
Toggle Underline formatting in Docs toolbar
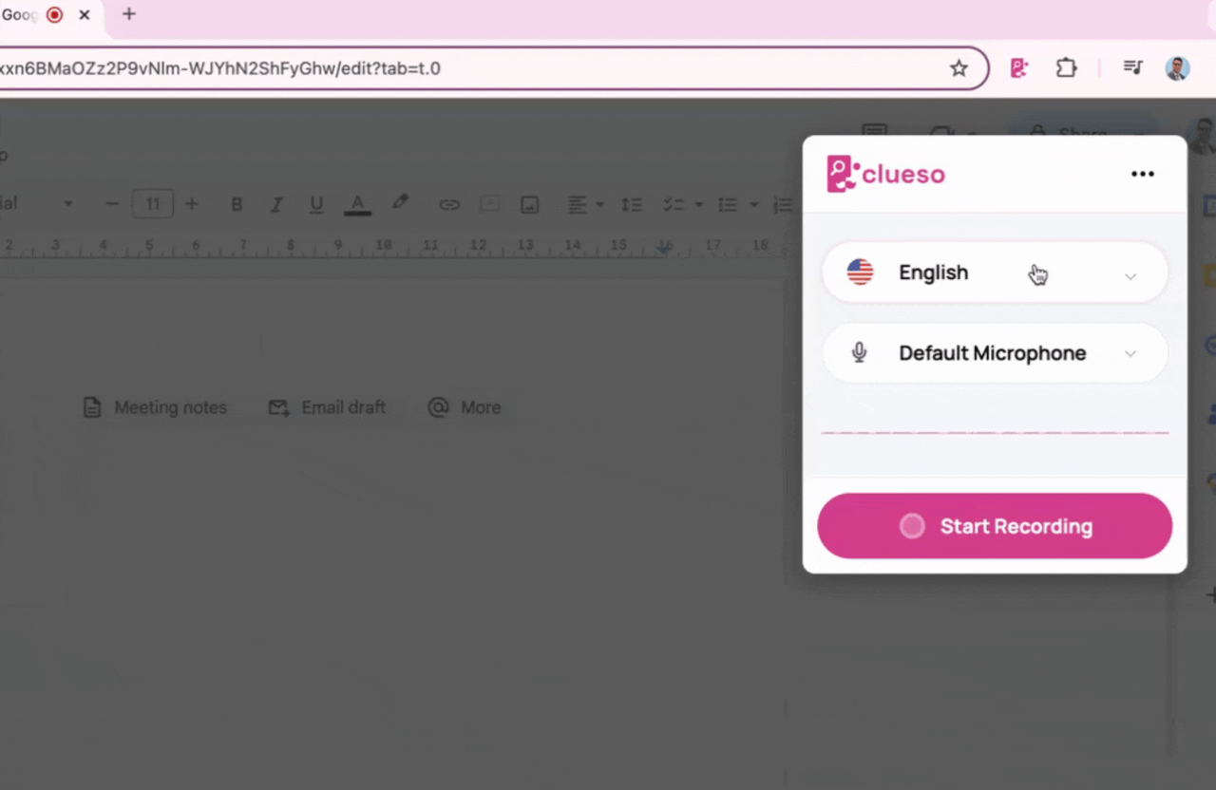pyautogui.click(x=316, y=204)
